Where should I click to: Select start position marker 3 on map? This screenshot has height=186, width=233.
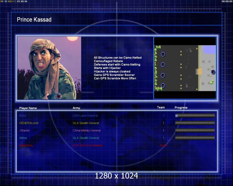[x=163, y=76]
